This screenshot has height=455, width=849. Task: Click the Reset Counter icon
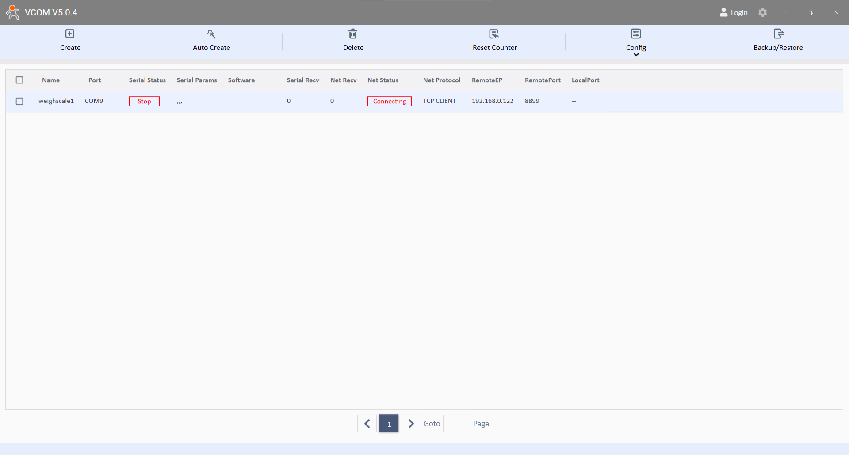click(494, 34)
